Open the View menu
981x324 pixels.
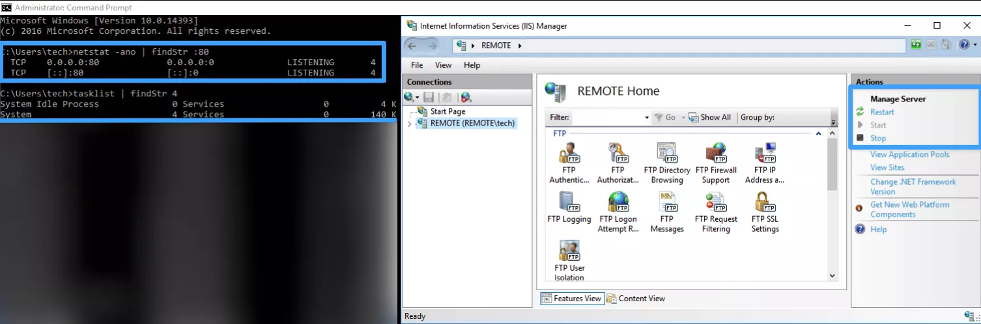tap(443, 65)
